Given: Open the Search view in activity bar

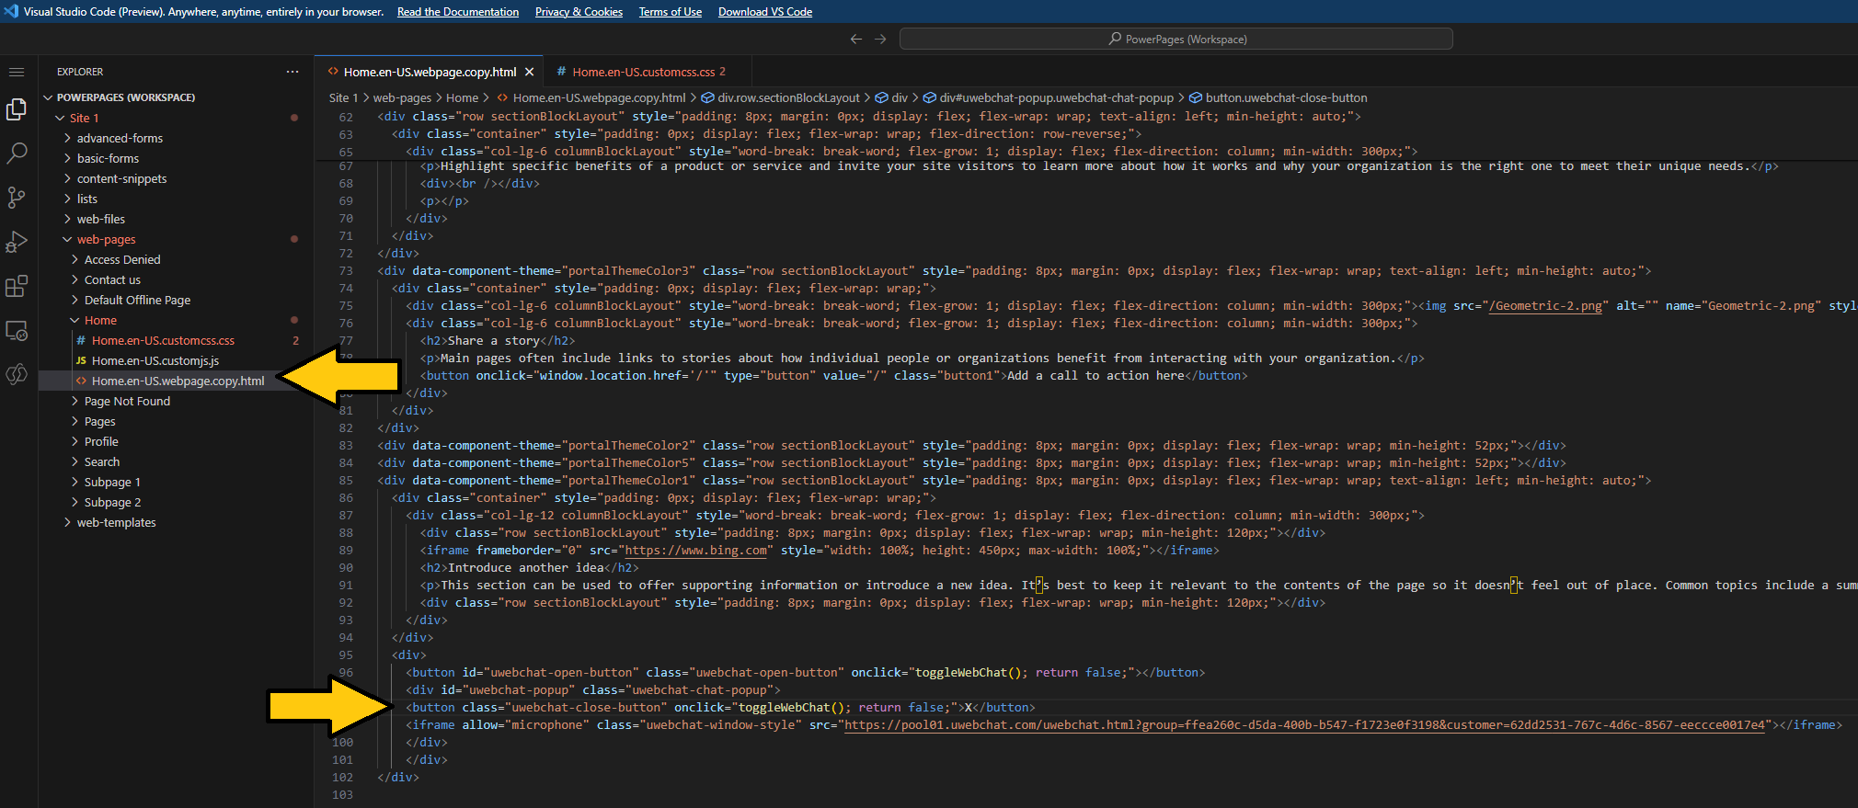Looking at the screenshot, I should [17, 153].
